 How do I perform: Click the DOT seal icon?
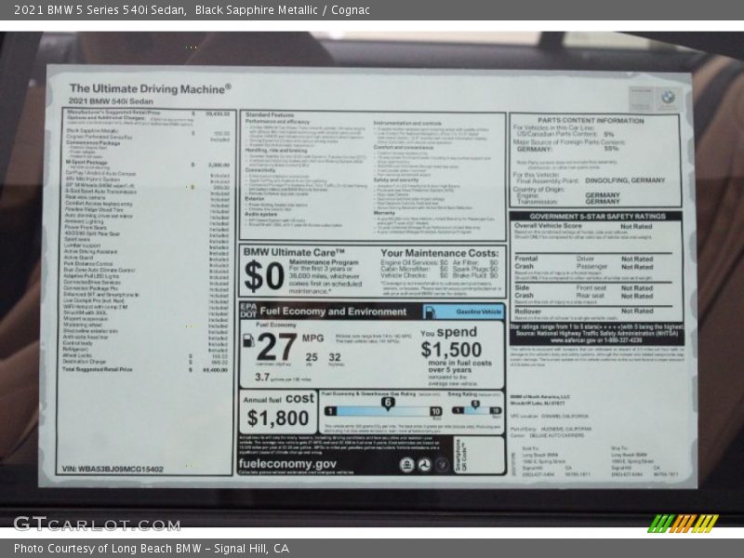(x=424, y=464)
